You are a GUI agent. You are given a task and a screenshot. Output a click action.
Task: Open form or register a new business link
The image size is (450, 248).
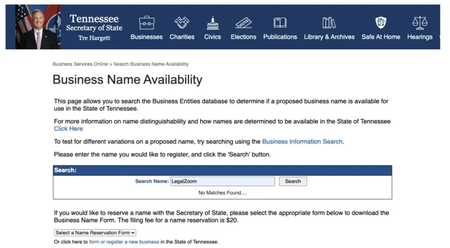point(124,242)
